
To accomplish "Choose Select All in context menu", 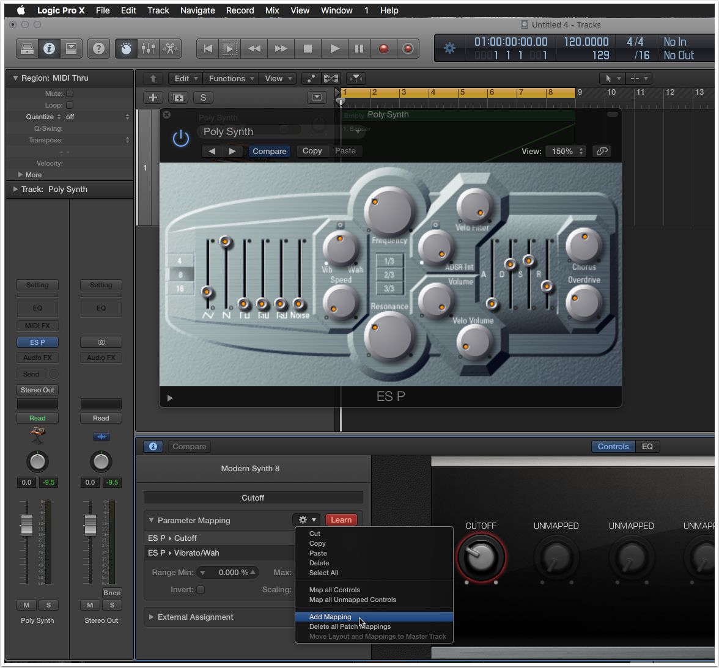I will click(x=374, y=573).
